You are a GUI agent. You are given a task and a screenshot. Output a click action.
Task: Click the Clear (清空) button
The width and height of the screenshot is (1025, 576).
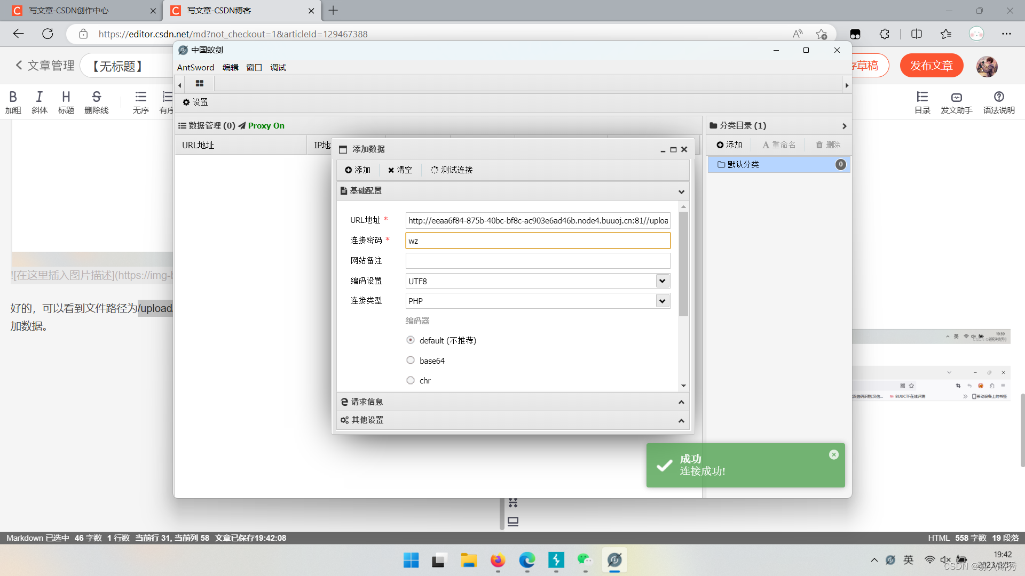400,170
